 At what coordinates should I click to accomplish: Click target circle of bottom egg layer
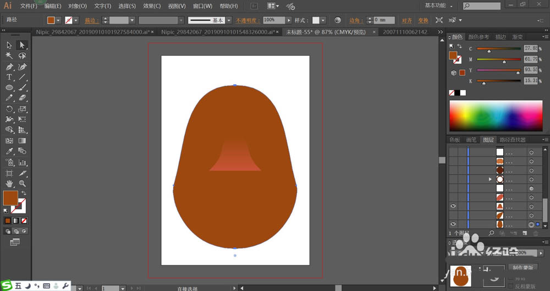pos(531,224)
